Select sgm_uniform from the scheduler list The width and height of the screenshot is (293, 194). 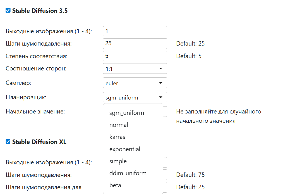(127, 113)
